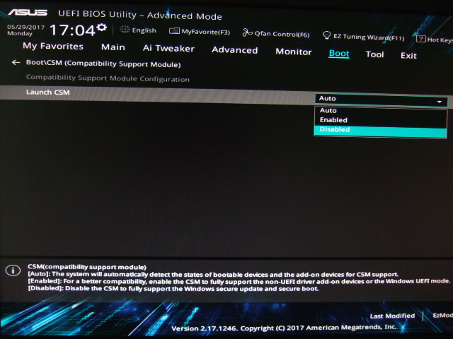Click the Qfan fan icon
Screen dimensions: 453x339
(x=247, y=32)
